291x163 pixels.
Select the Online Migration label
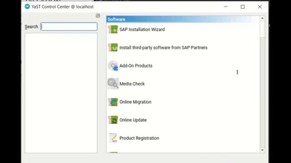(135, 102)
